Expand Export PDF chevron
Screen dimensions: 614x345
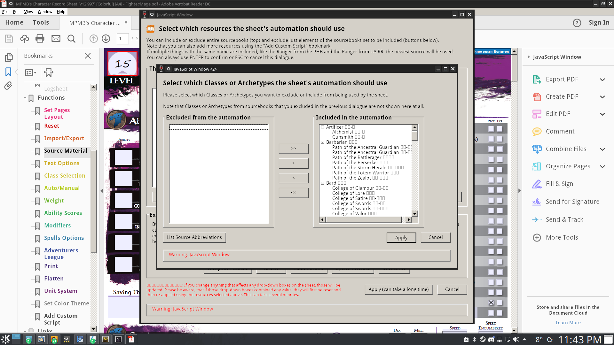point(602,80)
